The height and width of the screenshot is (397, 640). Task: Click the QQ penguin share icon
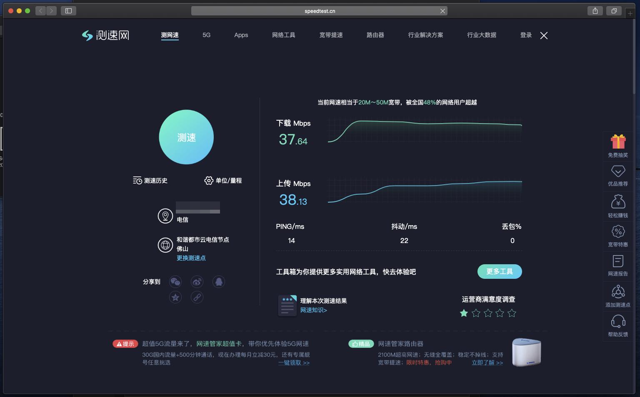219,282
